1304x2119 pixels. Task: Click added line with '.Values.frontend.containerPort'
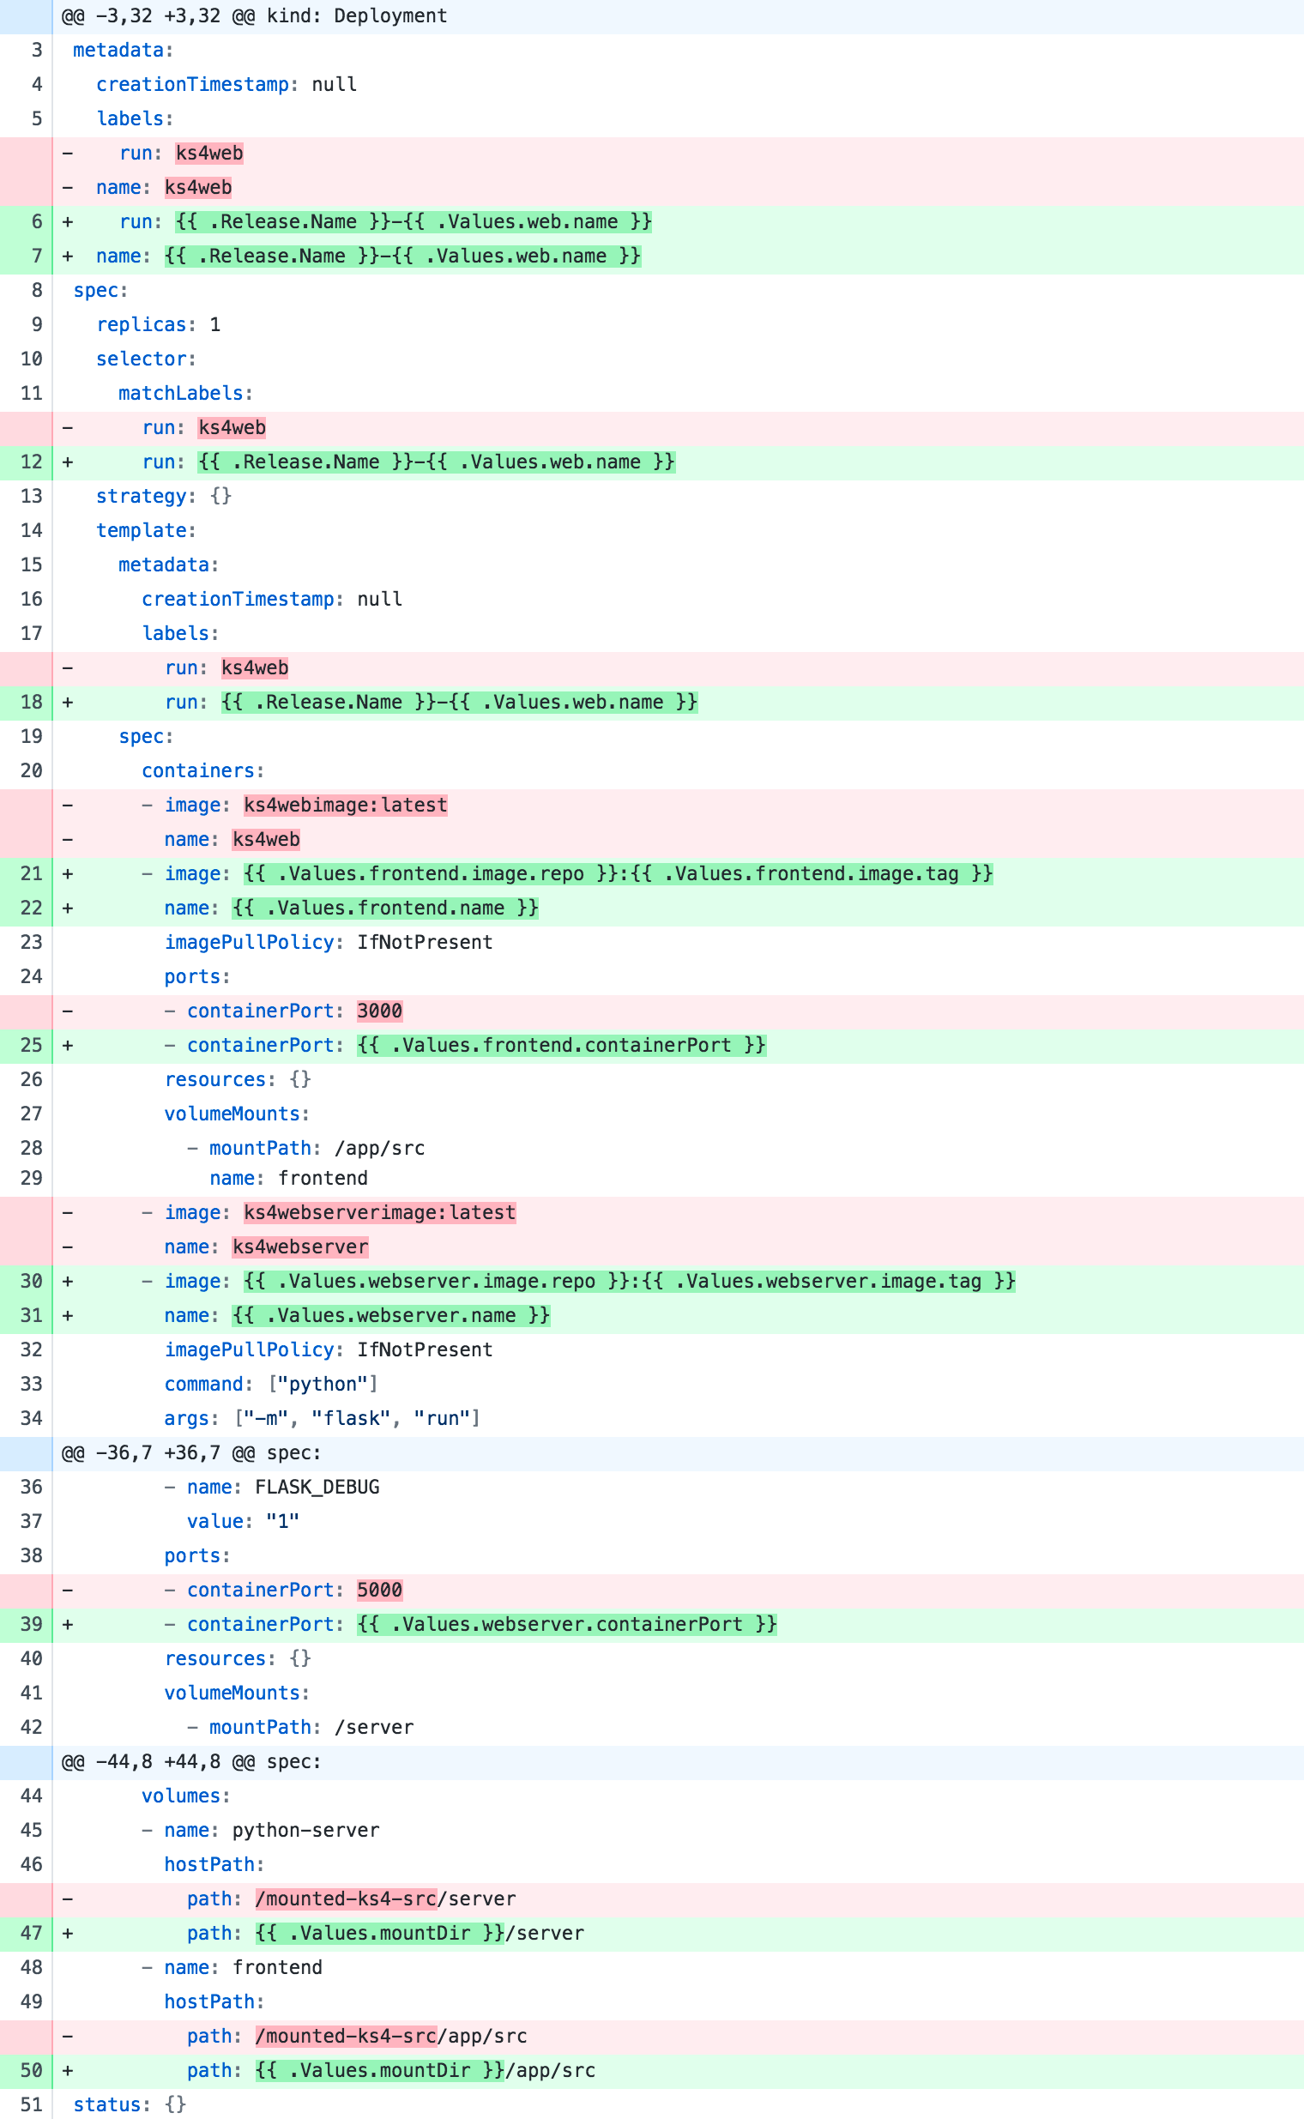(x=678, y=1046)
